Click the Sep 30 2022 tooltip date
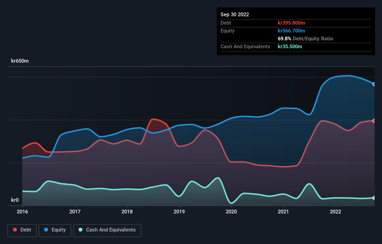Image resolution: width=382 pixels, height=244 pixels. tap(235, 14)
